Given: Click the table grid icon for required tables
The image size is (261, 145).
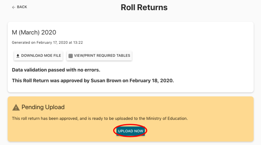Looking at the screenshot, I should pos(71,56).
